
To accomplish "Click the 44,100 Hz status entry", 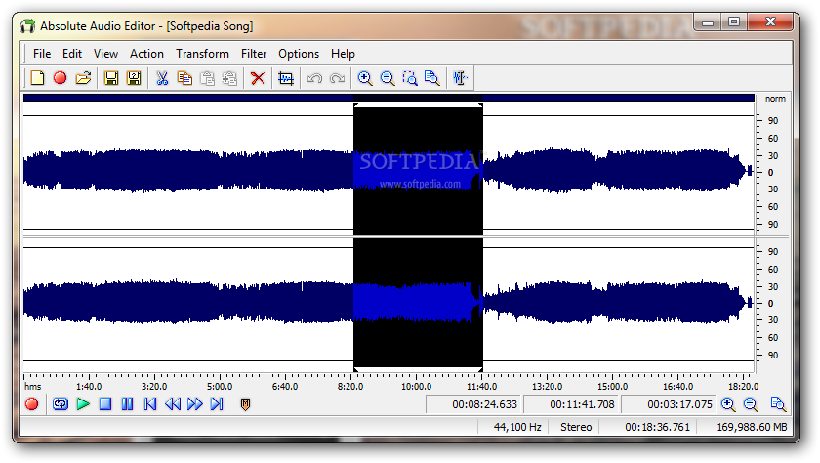I will 517,427.
